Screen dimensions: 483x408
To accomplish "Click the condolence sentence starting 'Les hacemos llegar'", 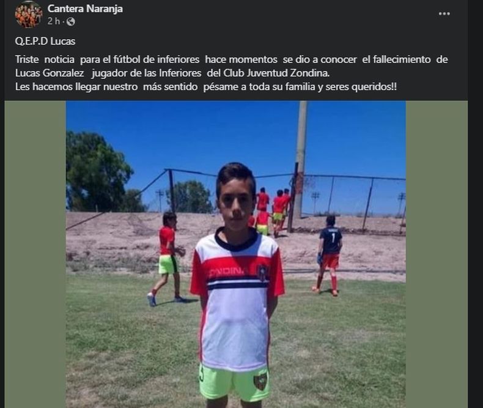I will tap(206, 87).
